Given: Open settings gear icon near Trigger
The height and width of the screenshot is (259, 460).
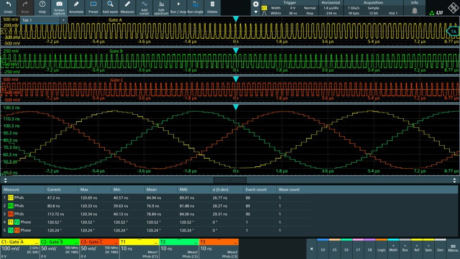Looking at the screenshot, I should coord(256,4).
